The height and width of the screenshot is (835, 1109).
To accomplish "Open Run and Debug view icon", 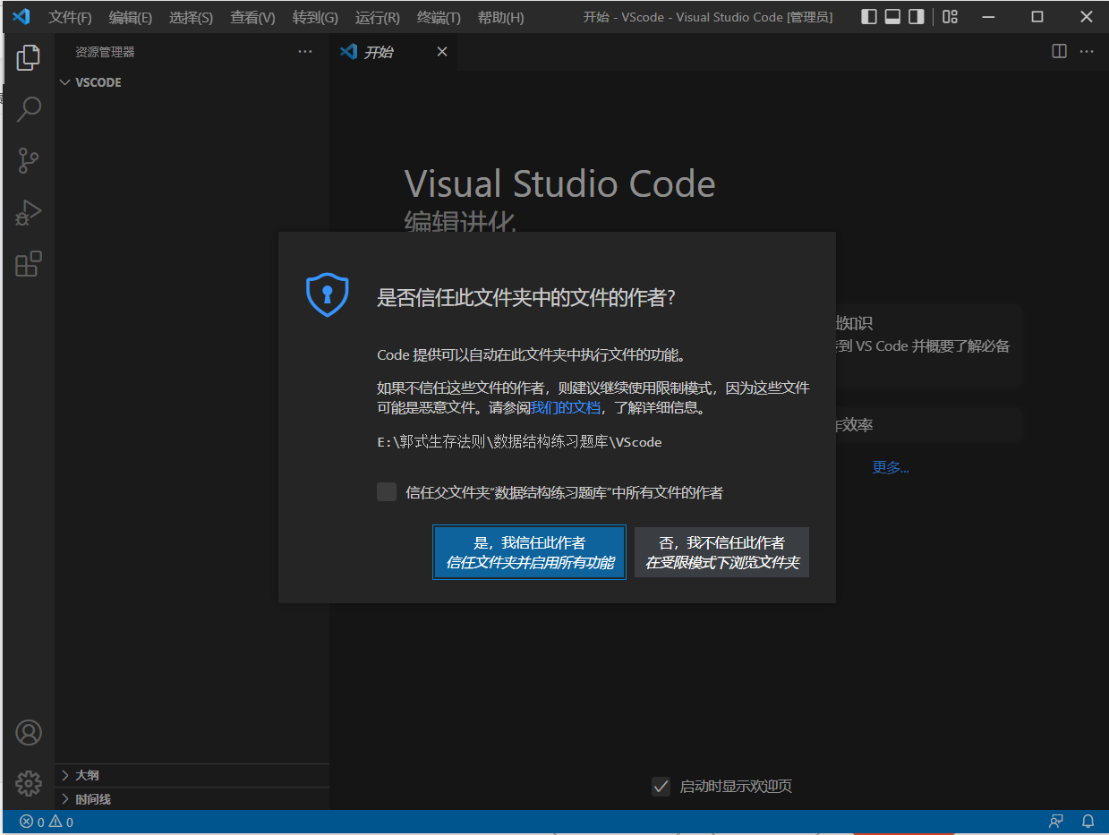I will coord(29,213).
